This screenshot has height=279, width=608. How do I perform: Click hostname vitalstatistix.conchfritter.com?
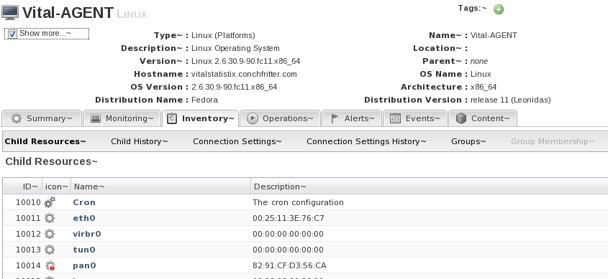[245, 74]
